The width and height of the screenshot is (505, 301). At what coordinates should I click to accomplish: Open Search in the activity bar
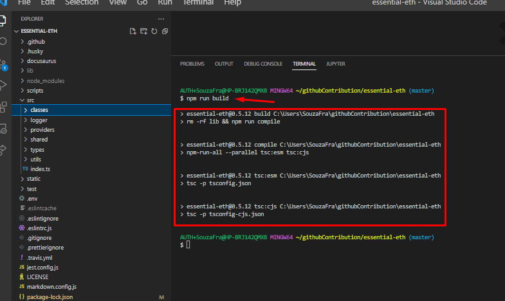pos(3,41)
